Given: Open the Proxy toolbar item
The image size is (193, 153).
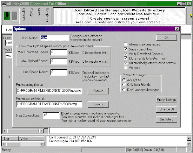Looking at the screenshot, I should point(32,12).
